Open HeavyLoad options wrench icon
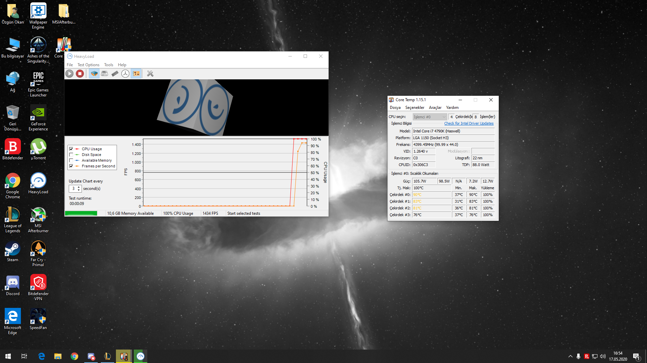 150,74
